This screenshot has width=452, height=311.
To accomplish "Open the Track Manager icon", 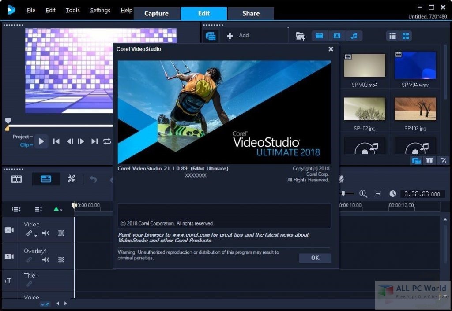I will click(x=39, y=209).
